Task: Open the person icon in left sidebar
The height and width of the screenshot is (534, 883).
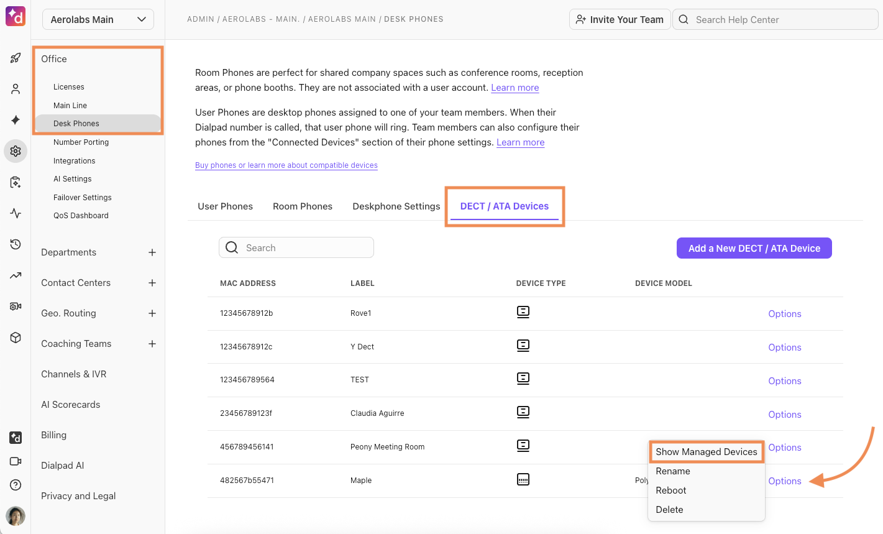Action: [x=16, y=89]
